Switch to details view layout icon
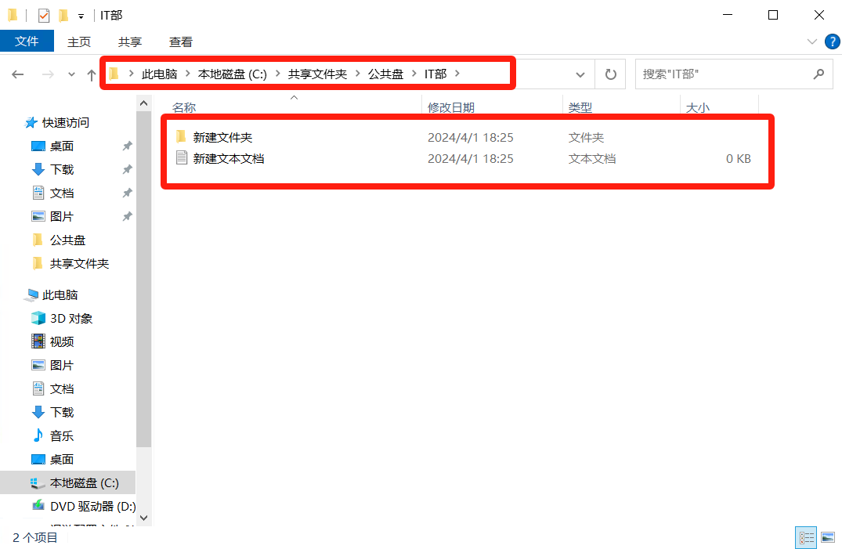The width and height of the screenshot is (842, 549). (x=806, y=537)
